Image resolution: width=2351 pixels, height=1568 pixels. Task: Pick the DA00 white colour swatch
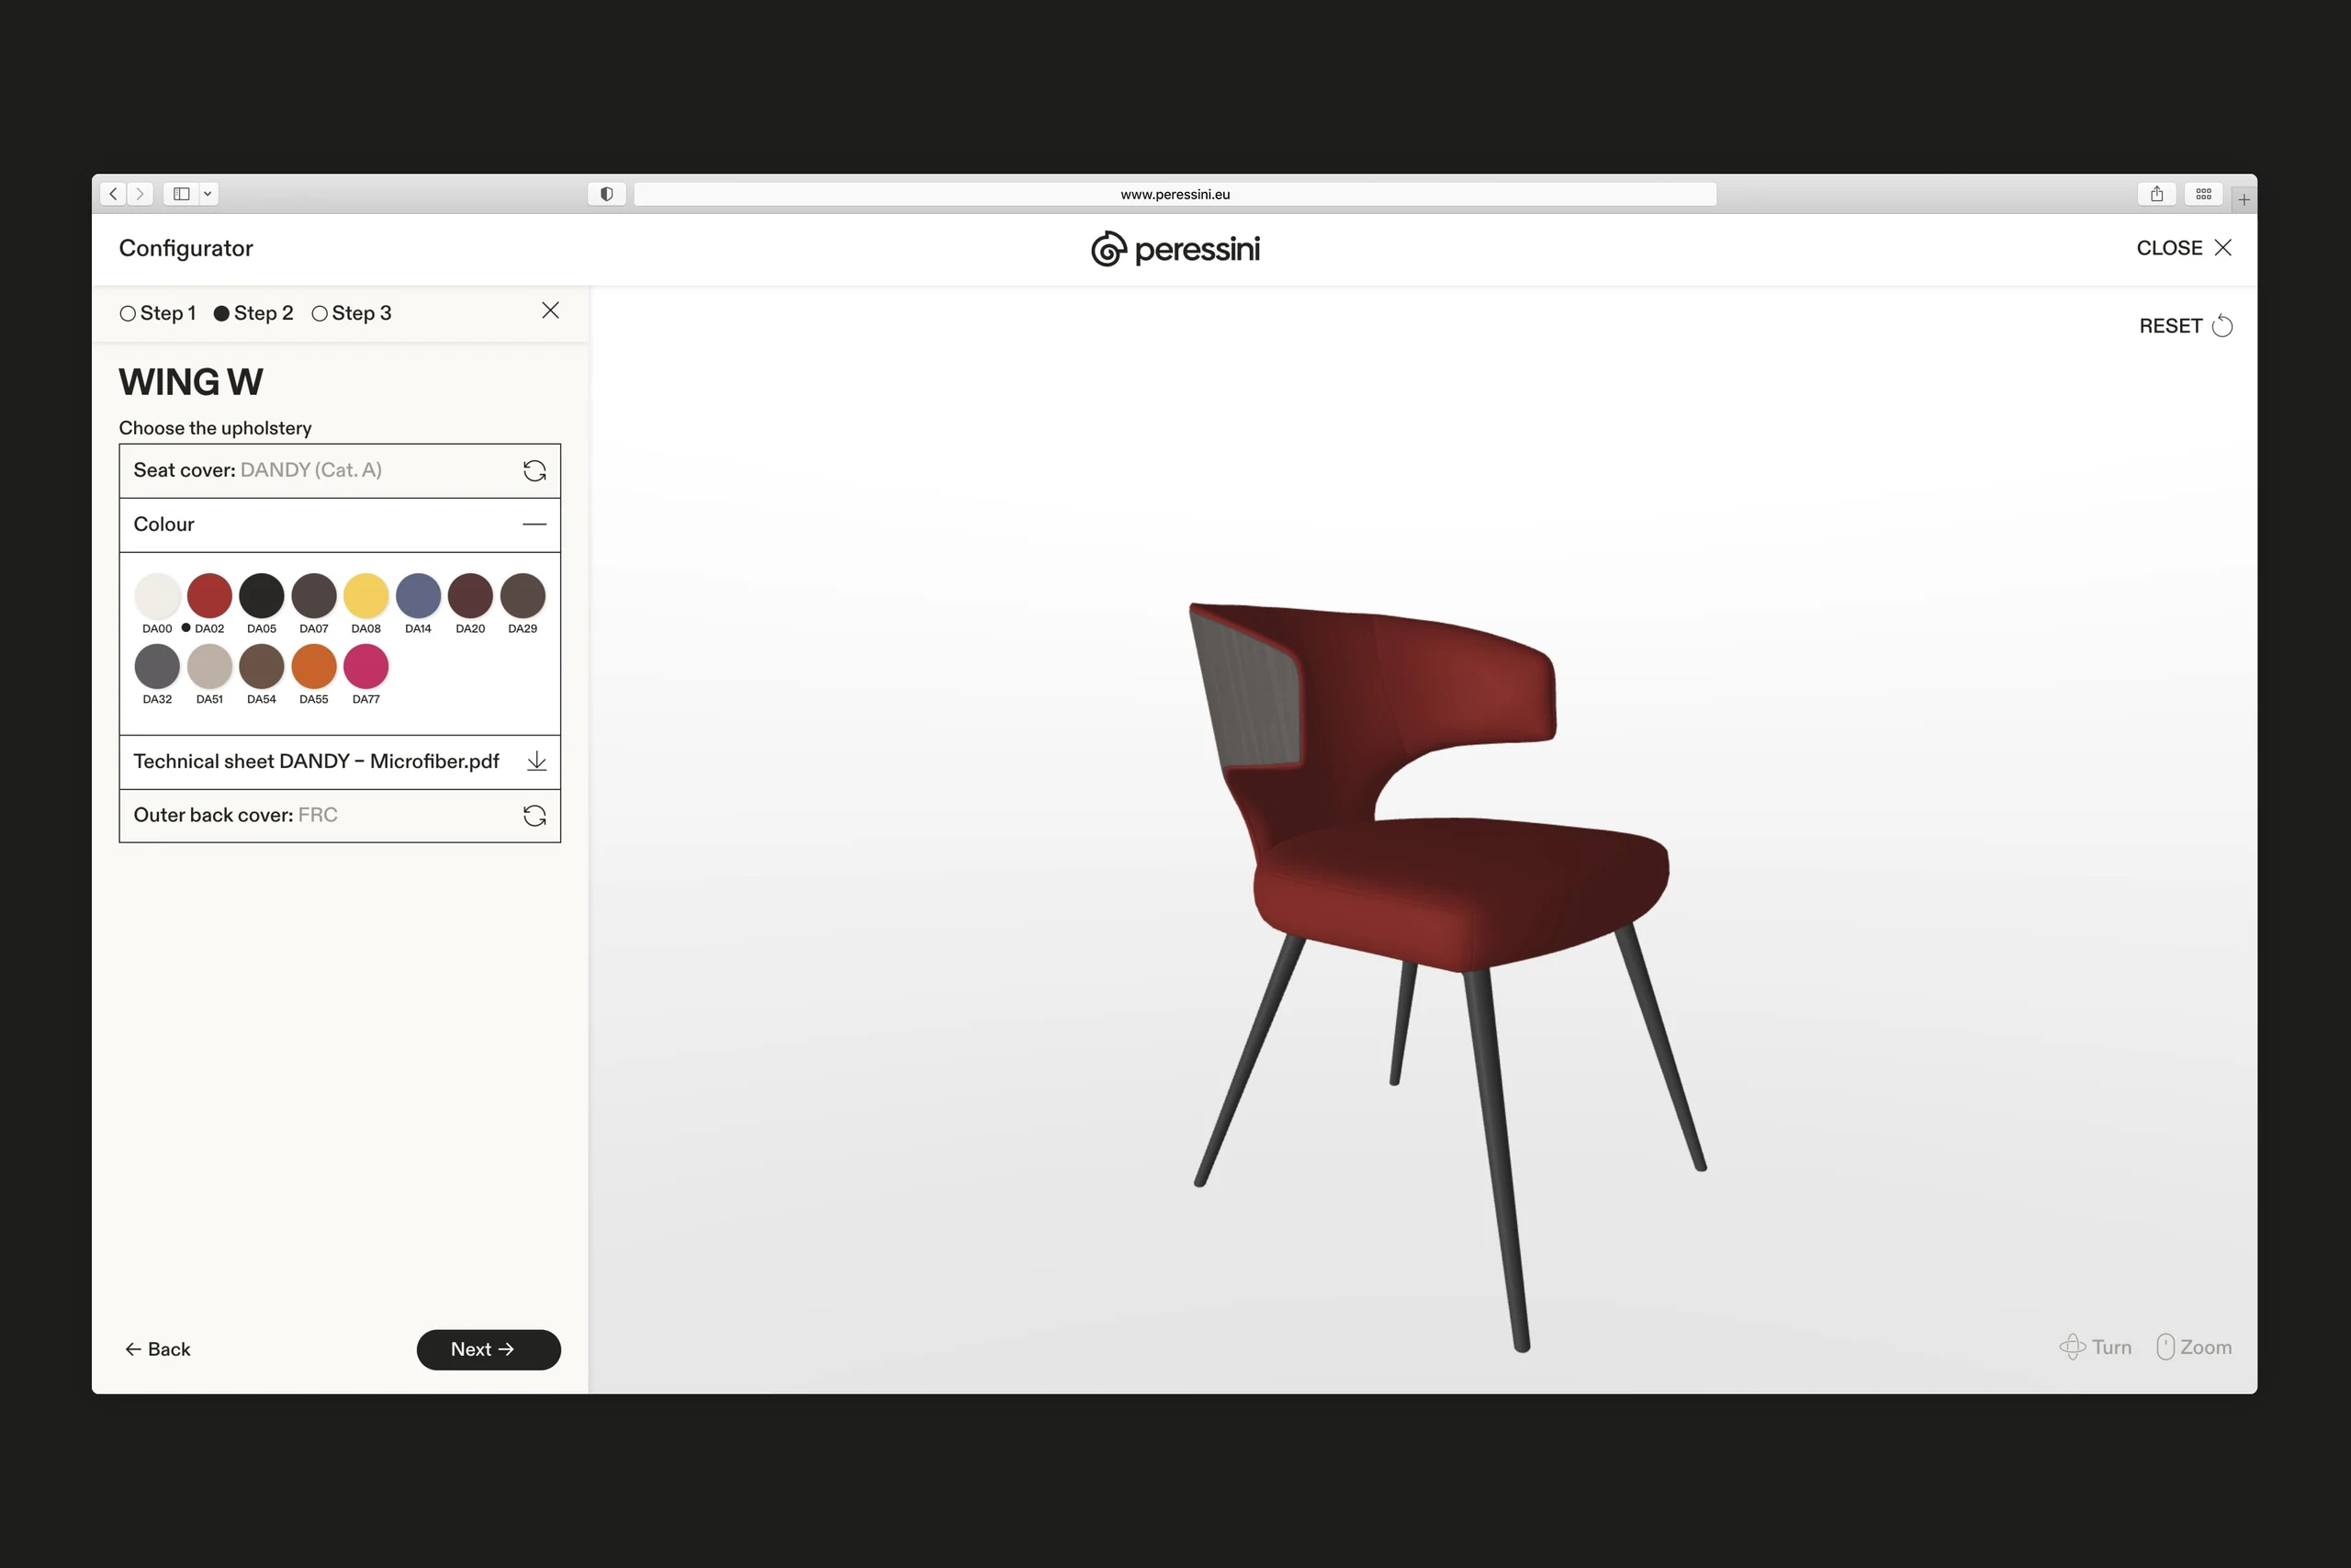157,596
